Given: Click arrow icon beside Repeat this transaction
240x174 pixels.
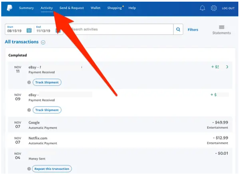Looking at the screenshot, I should tap(29, 169).
